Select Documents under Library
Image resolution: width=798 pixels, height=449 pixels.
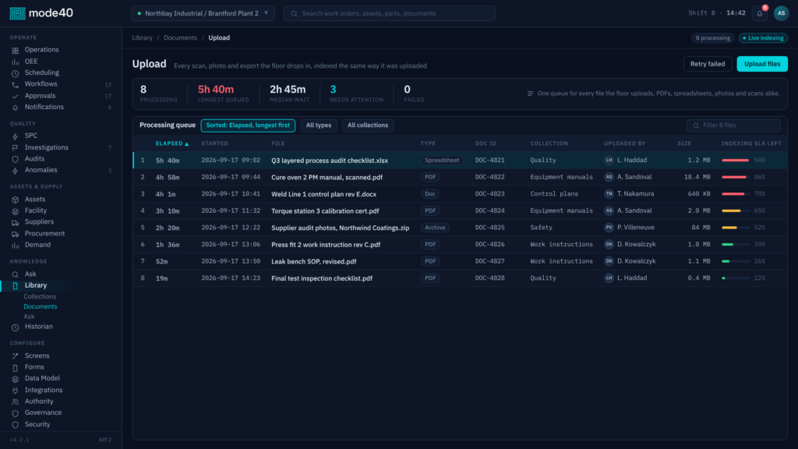click(x=41, y=306)
